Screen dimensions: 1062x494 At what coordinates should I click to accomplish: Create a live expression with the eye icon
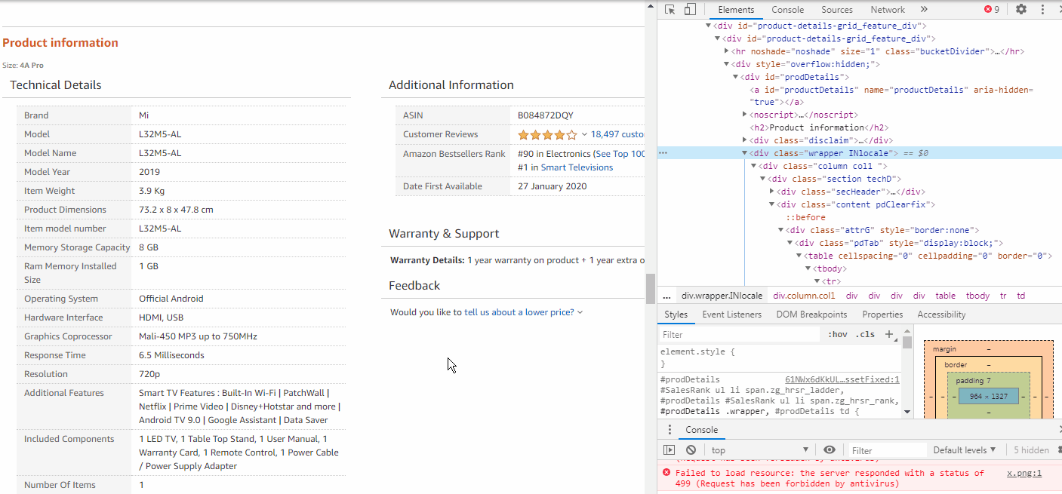coord(830,450)
